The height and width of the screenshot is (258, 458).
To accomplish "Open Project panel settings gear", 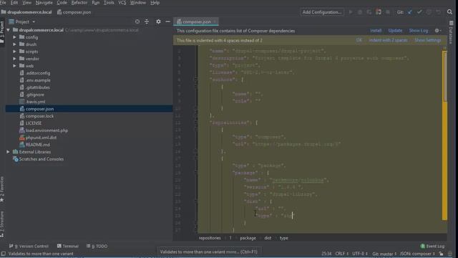I will (x=158, y=21).
